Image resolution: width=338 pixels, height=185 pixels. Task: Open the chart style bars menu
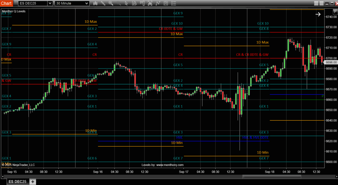coord(95,3)
